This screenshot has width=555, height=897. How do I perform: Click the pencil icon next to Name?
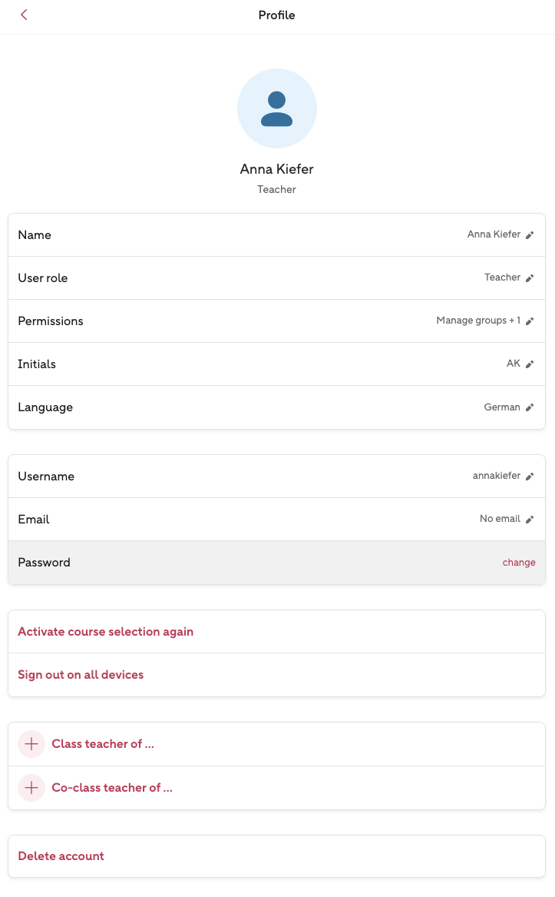pos(530,235)
